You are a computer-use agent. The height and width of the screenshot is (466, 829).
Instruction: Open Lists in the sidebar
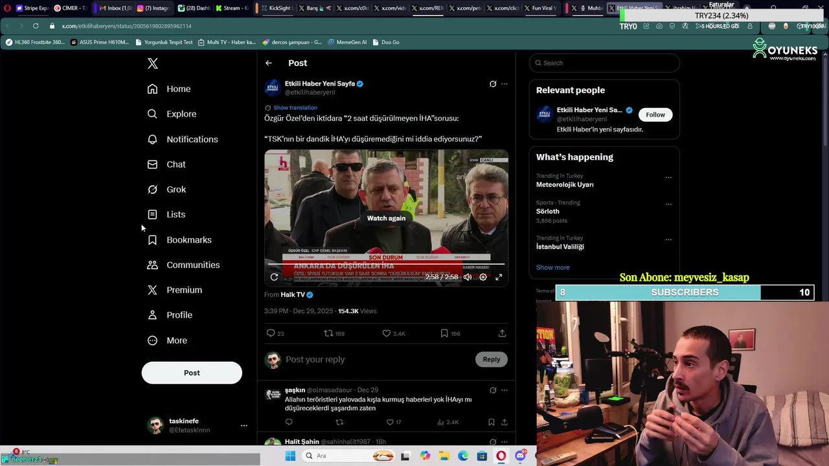(x=166, y=214)
